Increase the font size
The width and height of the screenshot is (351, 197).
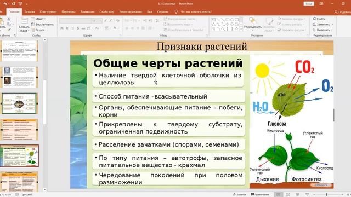(106, 21)
